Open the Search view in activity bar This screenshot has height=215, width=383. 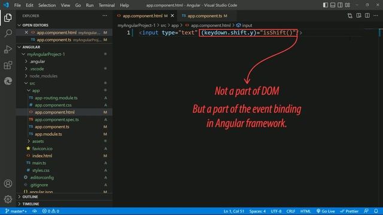pos(8,33)
